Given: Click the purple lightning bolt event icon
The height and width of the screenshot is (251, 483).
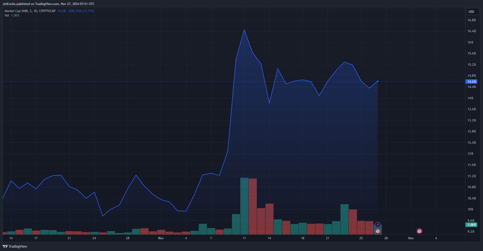Looking at the screenshot, I should click(x=378, y=225).
